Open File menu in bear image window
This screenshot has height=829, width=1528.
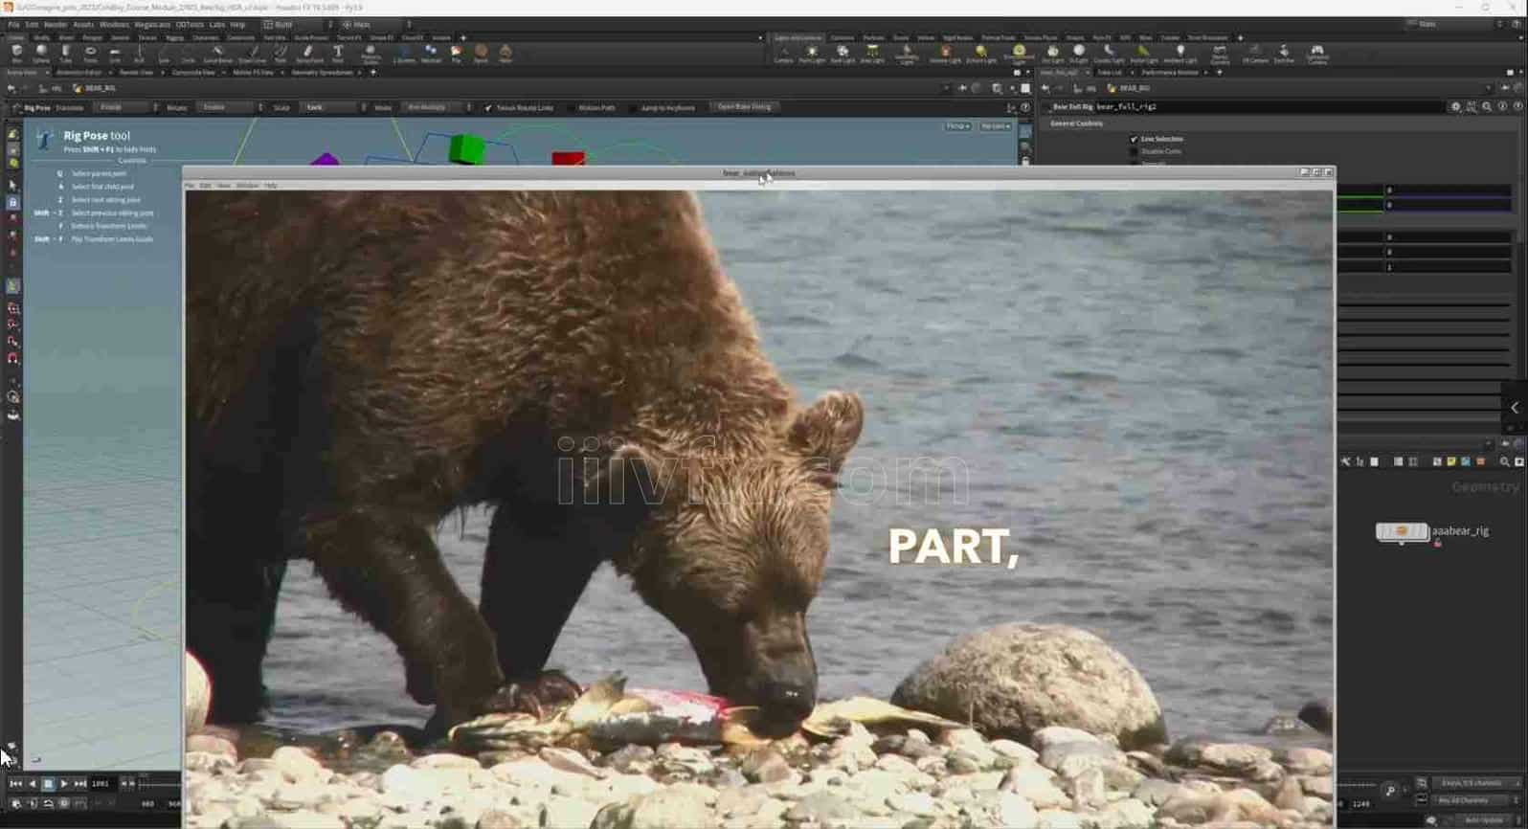pos(189,185)
